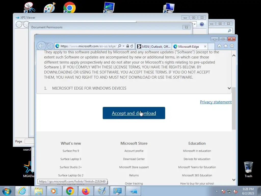Click the network icon in tray
The image size is (261, 196).
[x=229, y=191]
